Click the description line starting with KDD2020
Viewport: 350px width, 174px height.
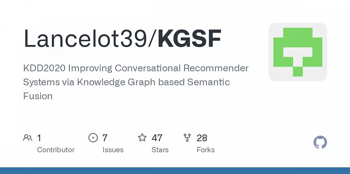point(136,68)
